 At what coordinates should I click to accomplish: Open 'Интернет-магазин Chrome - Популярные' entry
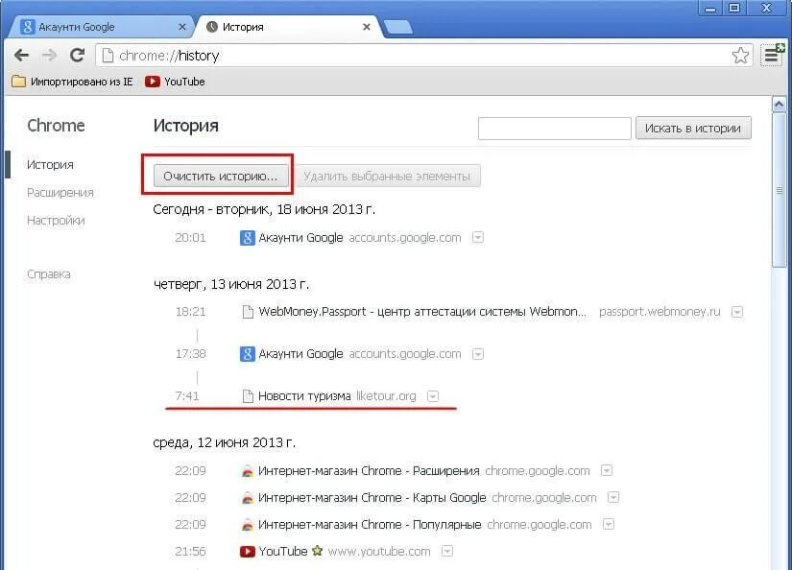(370, 524)
